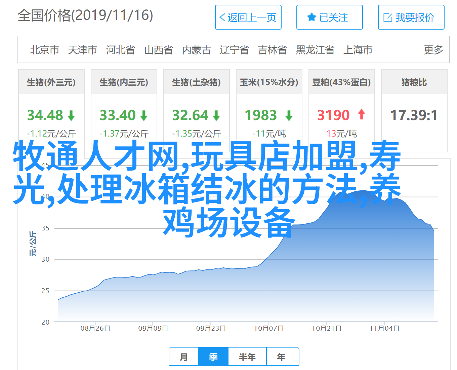Expand region list with 更多
The image size is (457, 370).
[x=433, y=50]
